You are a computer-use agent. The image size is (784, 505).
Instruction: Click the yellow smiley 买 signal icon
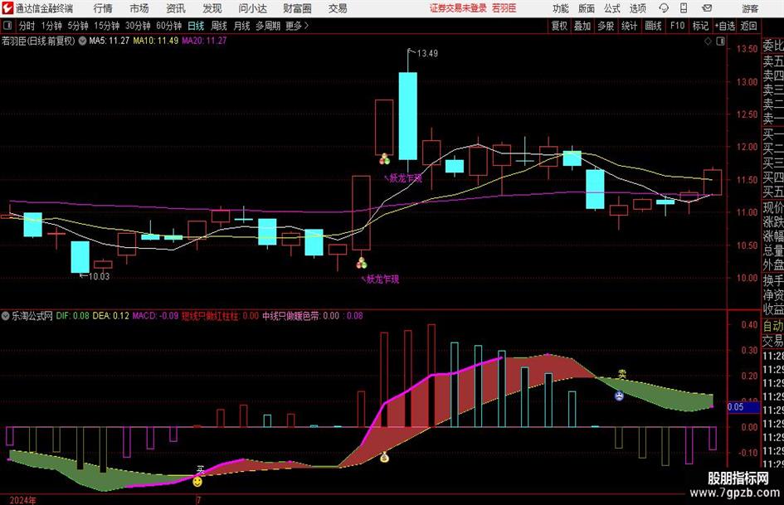coord(197,482)
